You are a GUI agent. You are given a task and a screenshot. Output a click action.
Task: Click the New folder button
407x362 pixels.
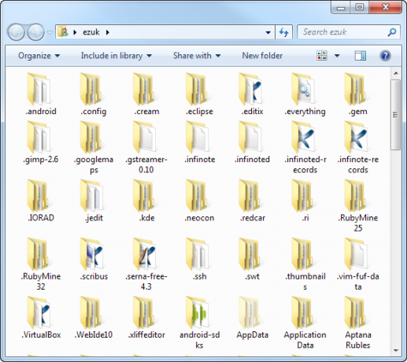(x=262, y=56)
